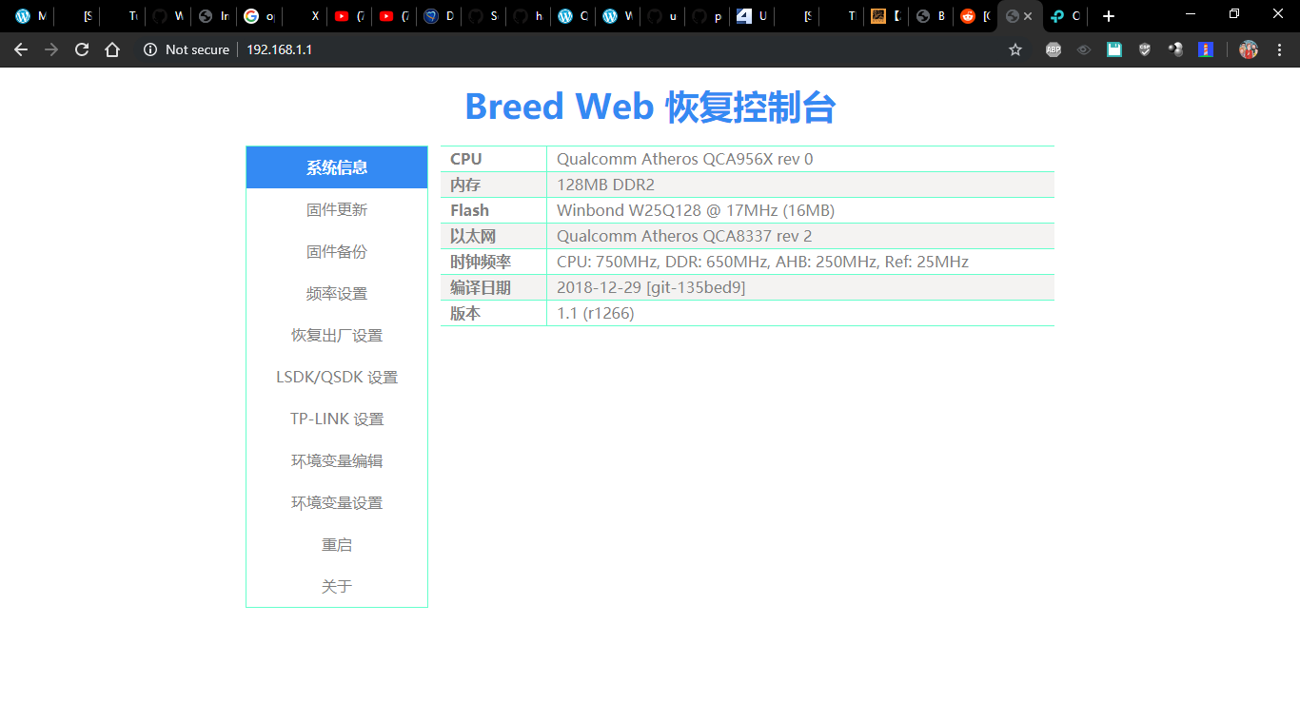Image resolution: width=1300 pixels, height=702 pixels.
Task: Click the Adblock Plus extension icon
Action: pyautogui.click(x=1053, y=49)
